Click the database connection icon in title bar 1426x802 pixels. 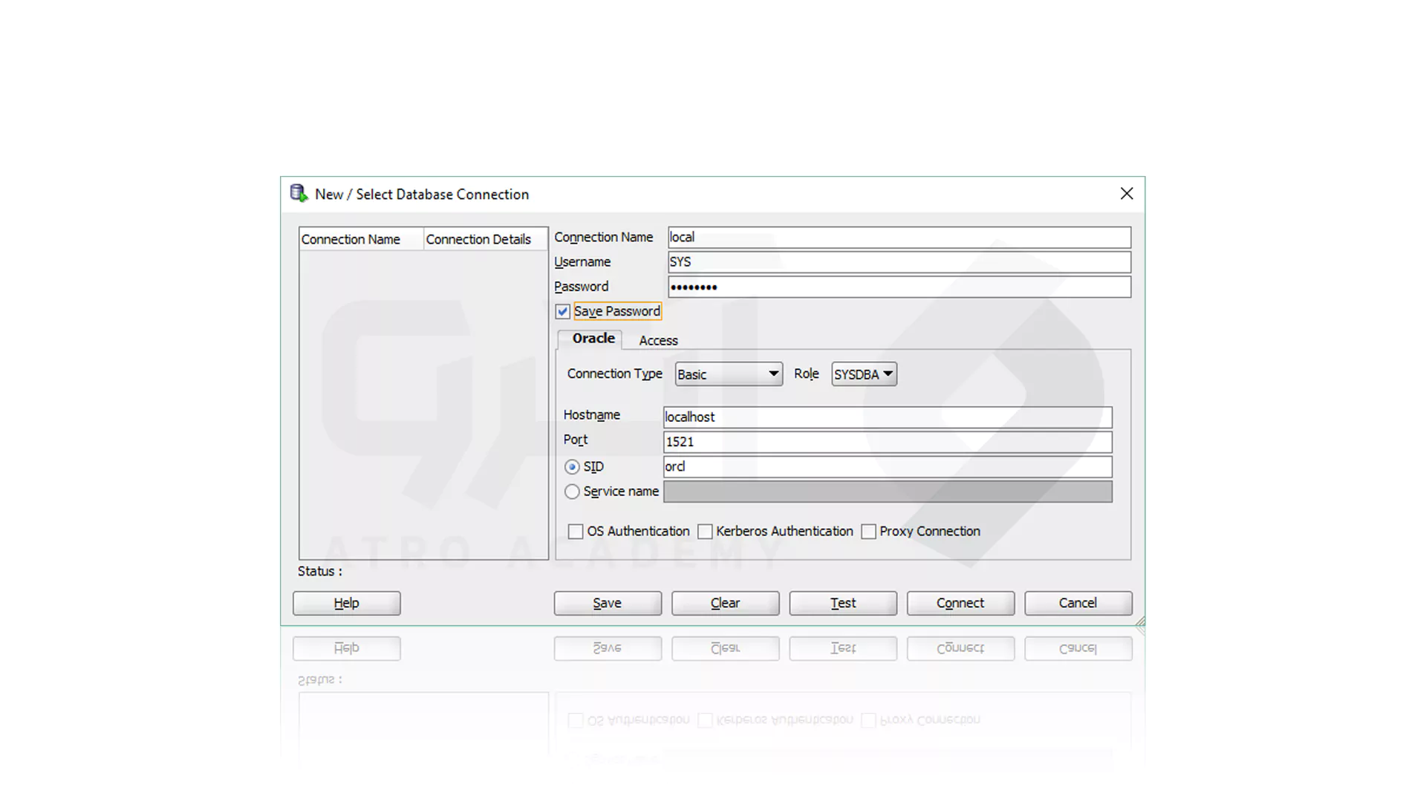point(299,192)
